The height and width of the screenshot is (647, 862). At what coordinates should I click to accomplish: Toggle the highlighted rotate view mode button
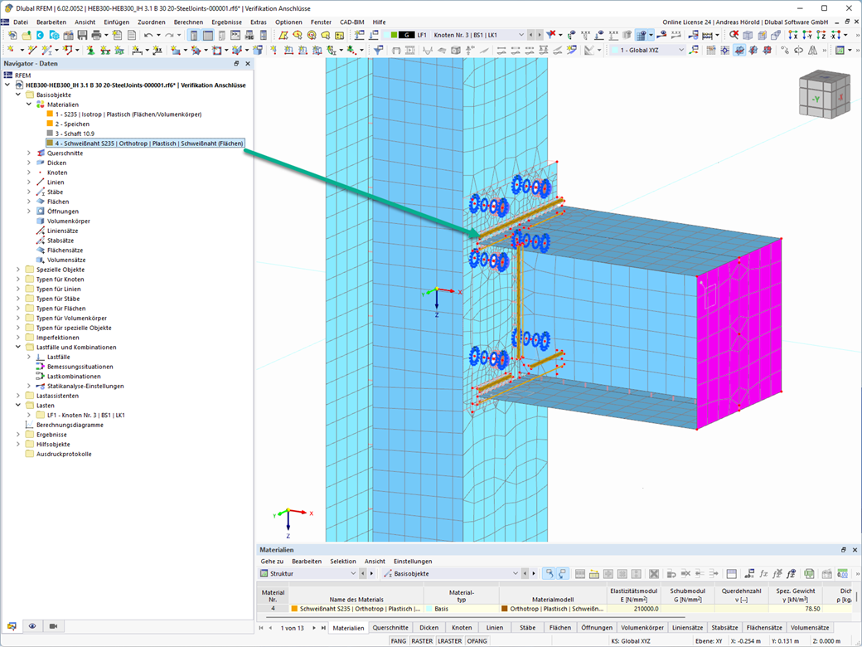pos(739,50)
